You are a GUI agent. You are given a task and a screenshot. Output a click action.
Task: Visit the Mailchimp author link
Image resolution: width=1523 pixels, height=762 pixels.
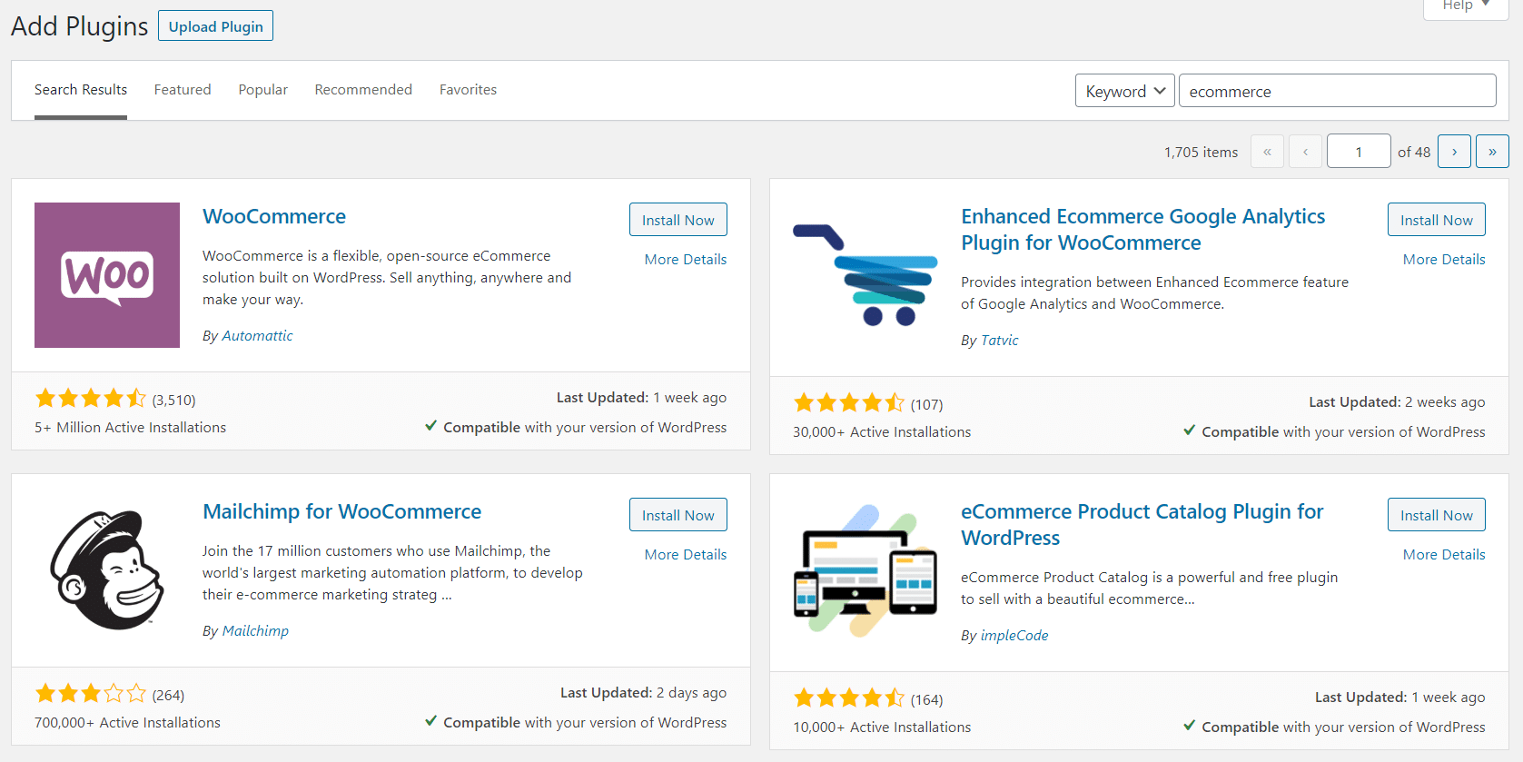pos(255,631)
